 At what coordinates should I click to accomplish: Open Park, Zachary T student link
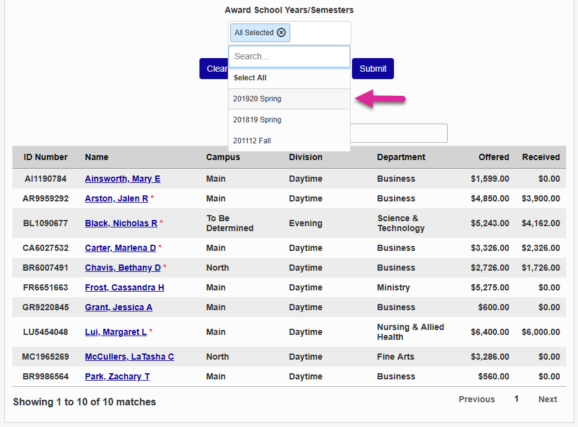click(x=117, y=376)
